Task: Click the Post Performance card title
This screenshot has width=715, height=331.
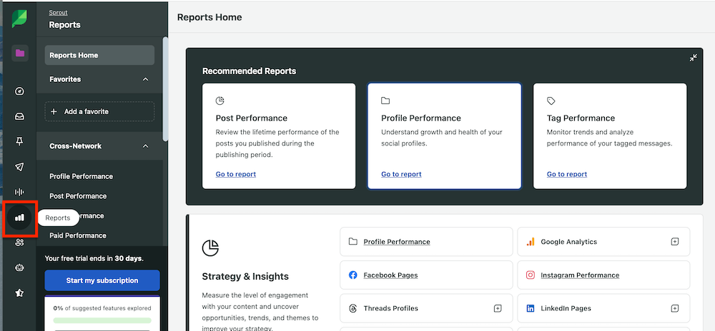Action: pyautogui.click(x=251, y=118)
